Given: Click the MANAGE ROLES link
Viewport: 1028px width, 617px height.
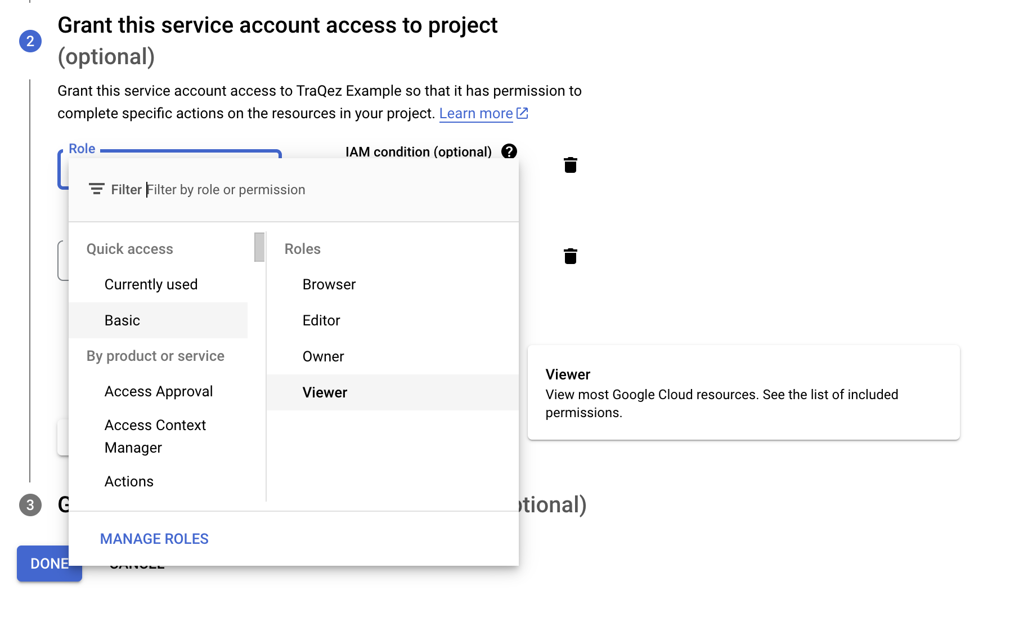Looking at the screenshot, I should tap(154, 539).
